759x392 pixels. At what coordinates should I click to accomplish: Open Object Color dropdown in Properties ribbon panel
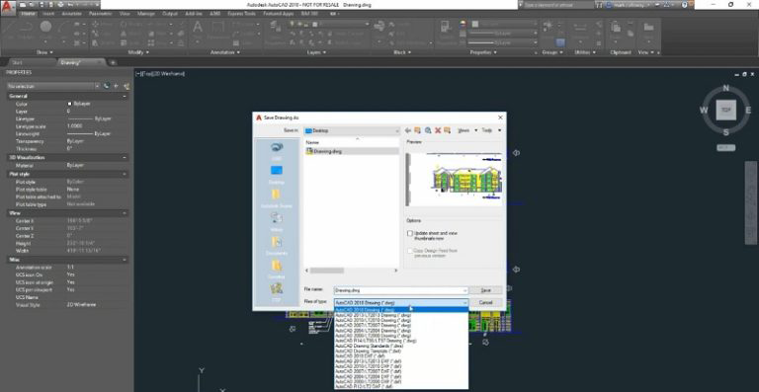[x=504, y=24]
